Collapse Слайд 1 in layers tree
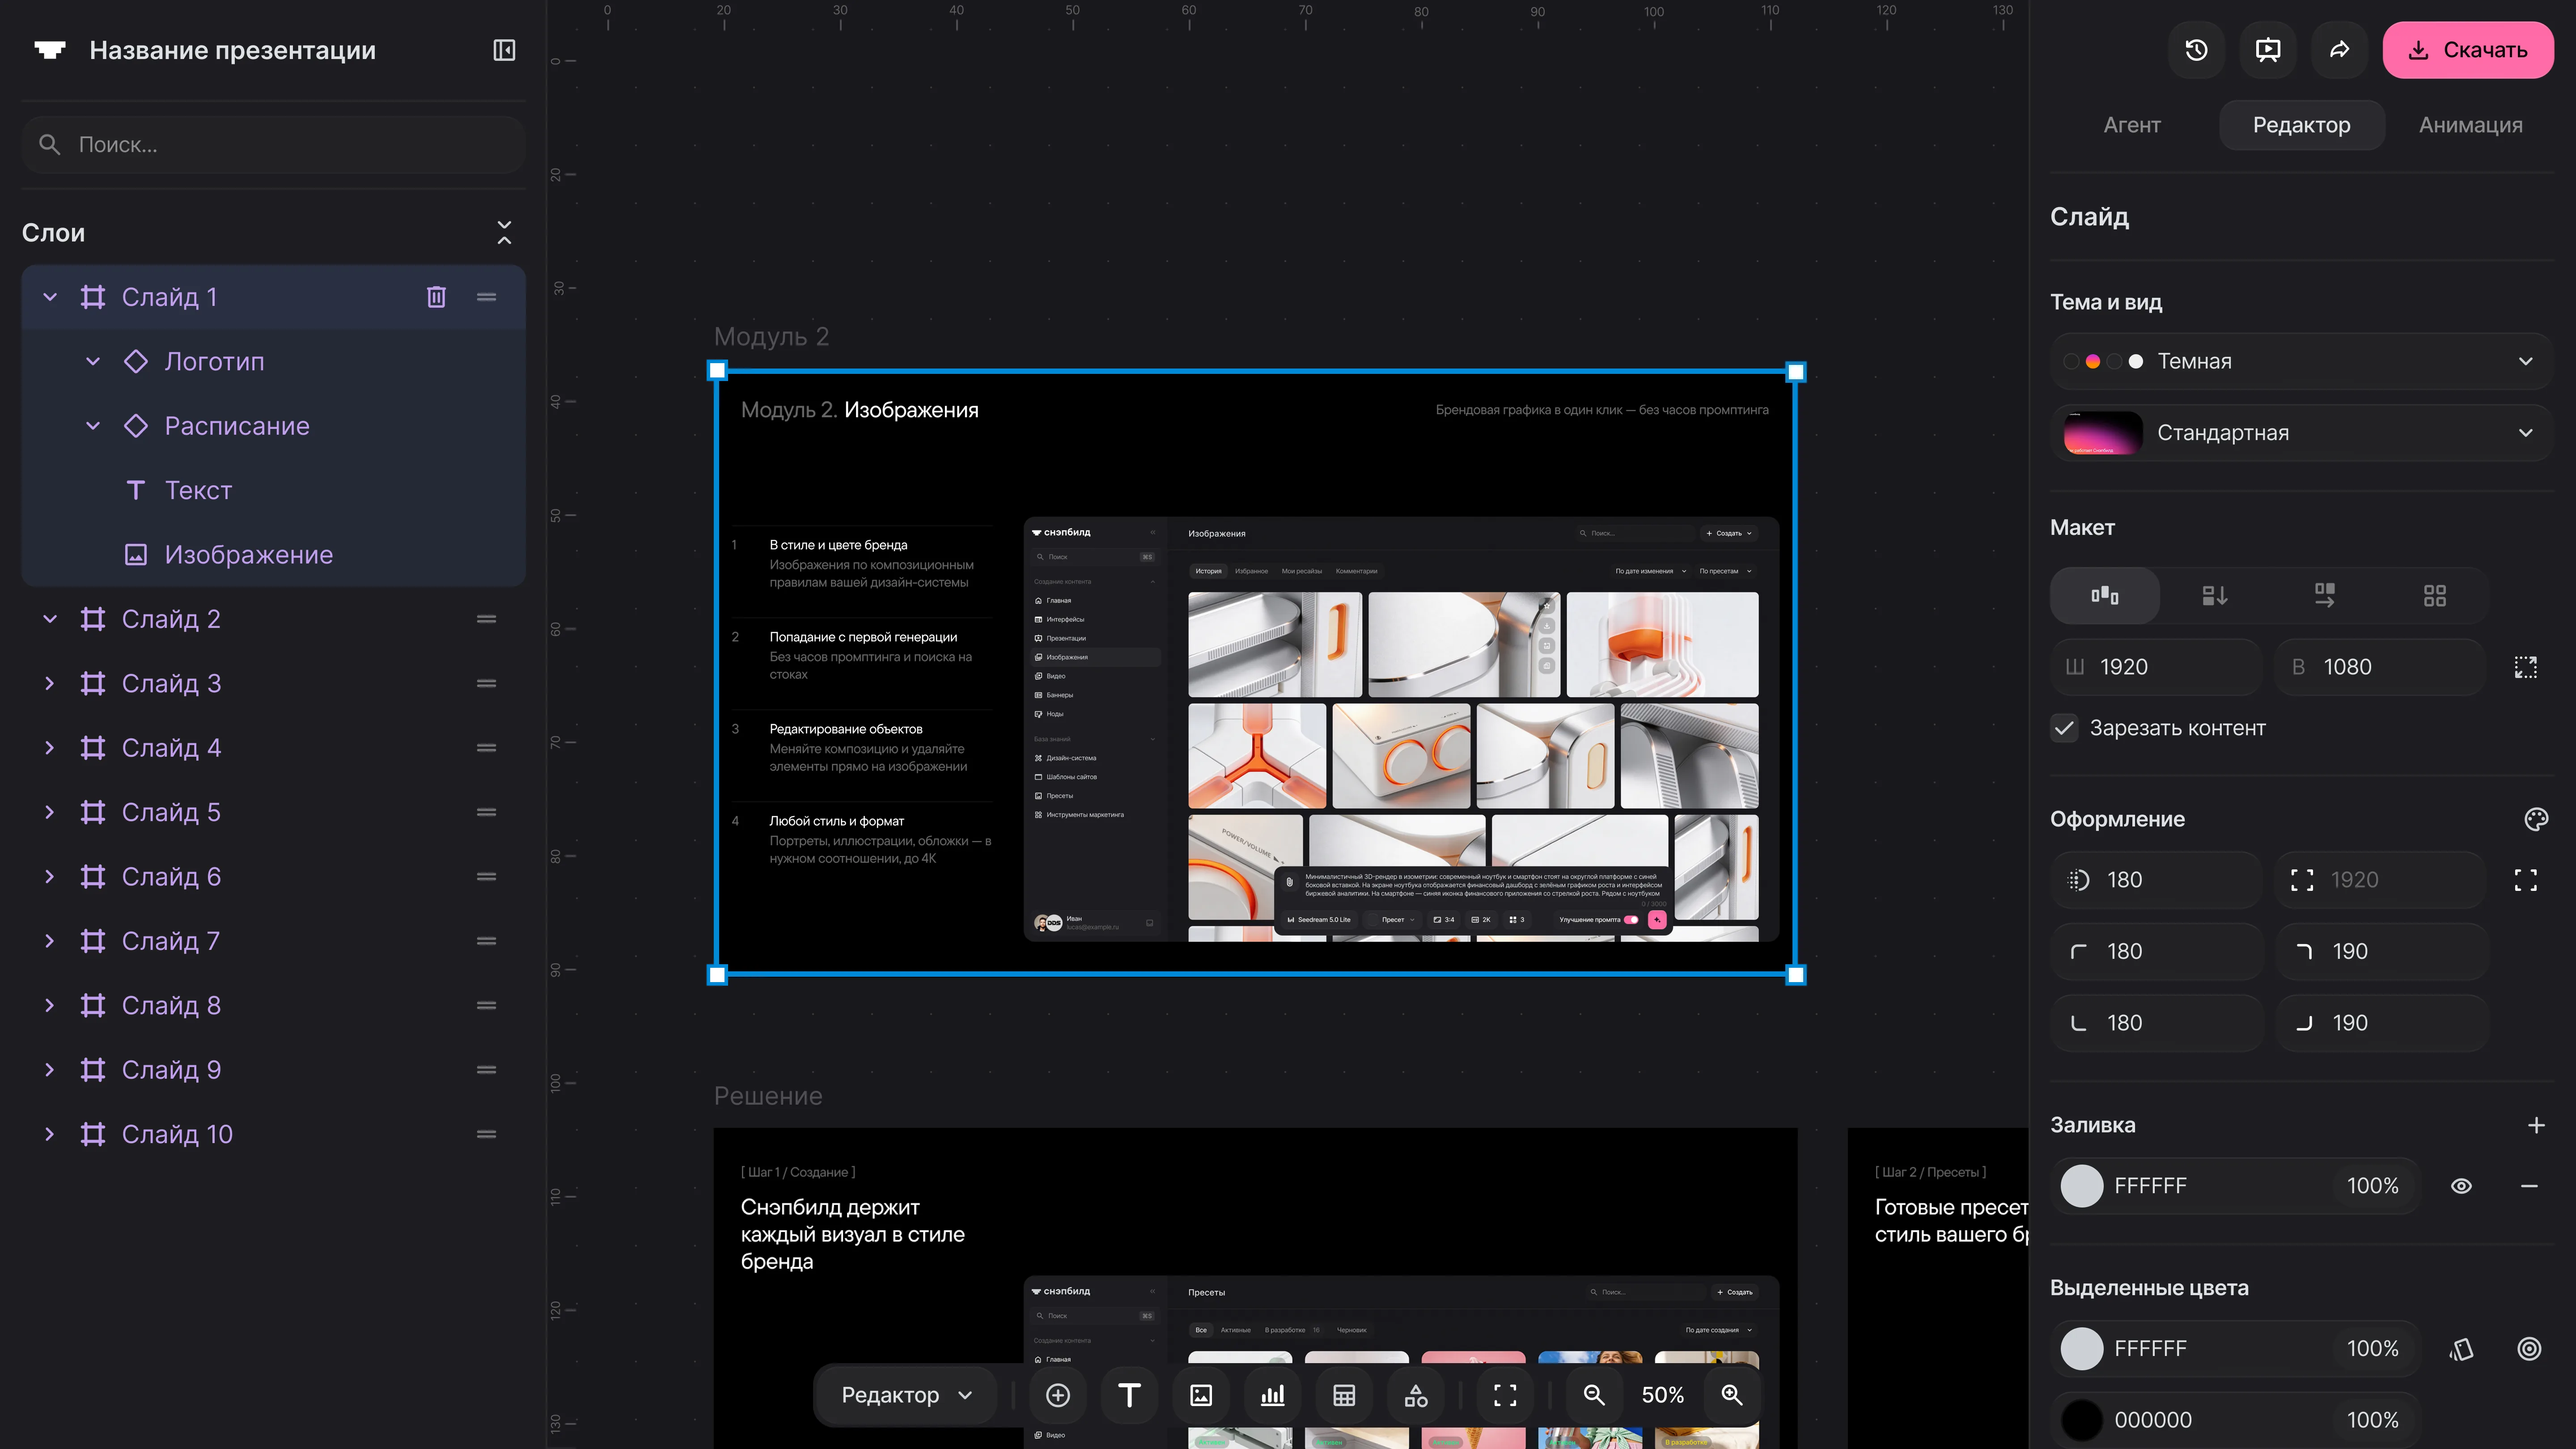Image resolution: width=2576 pixels, height=1449 pixels. 50,297
